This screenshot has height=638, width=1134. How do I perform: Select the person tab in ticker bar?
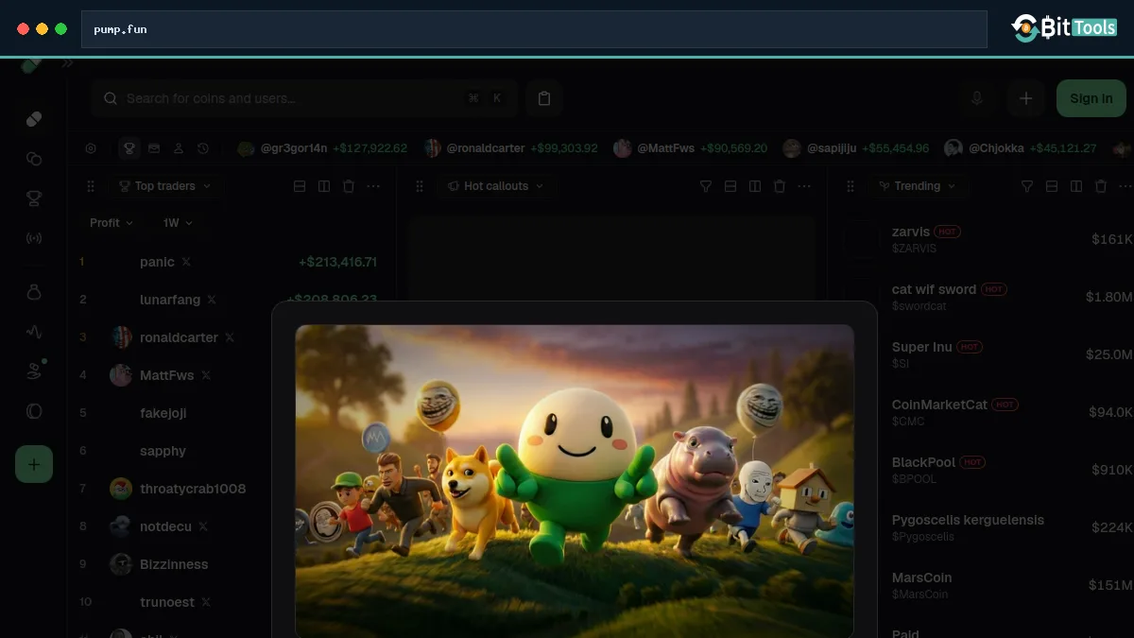click(x=179, y=148)
